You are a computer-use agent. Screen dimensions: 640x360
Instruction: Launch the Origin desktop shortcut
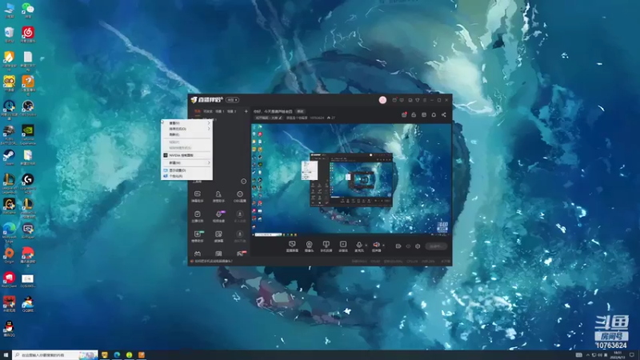tap(9, 254)
